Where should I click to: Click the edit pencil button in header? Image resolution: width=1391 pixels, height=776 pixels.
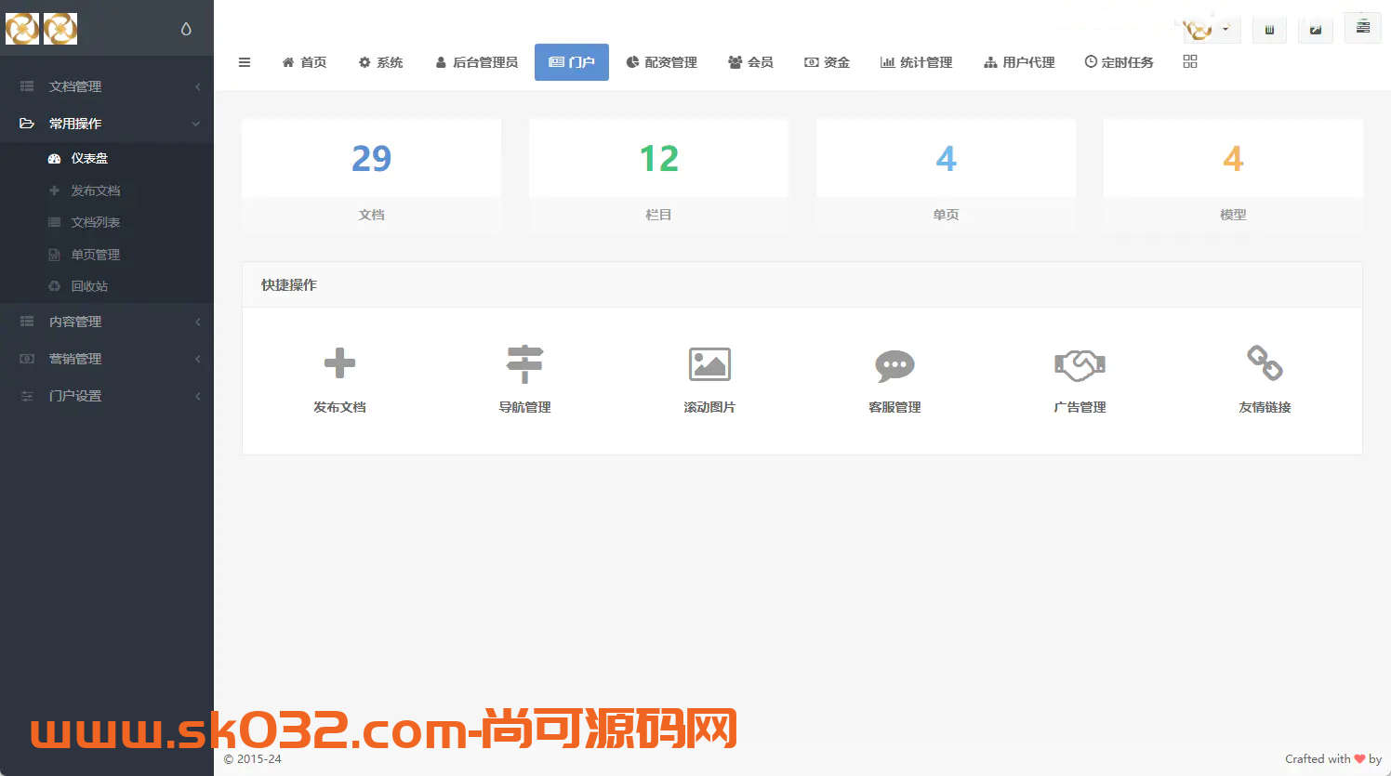click(1316, 29)
